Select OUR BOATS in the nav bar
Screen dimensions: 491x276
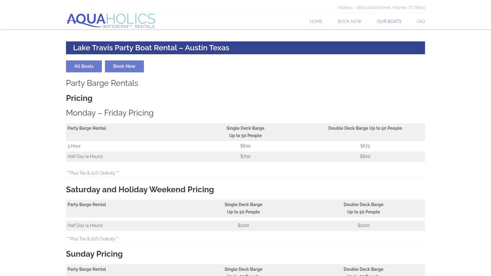(389, 21)
